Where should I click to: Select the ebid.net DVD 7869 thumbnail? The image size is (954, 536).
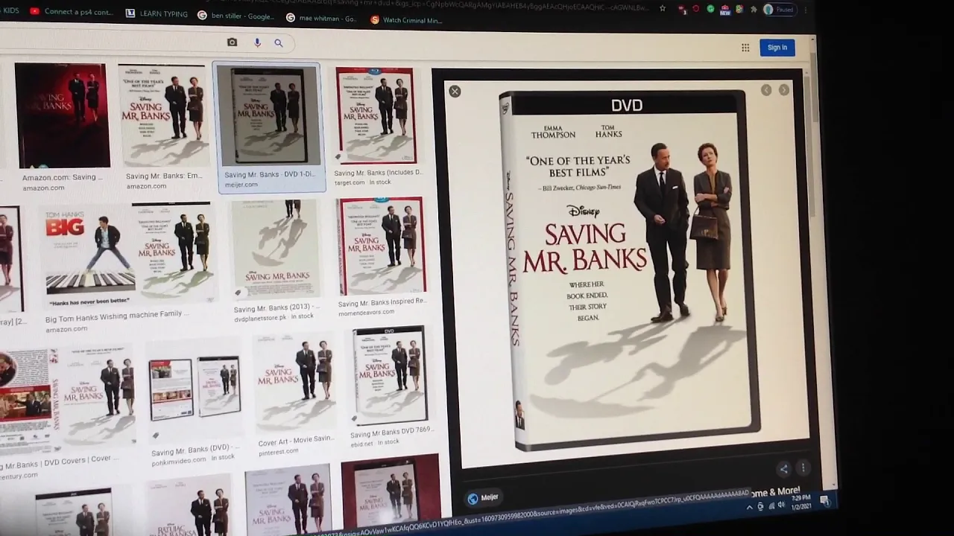[x=390, y=376]
